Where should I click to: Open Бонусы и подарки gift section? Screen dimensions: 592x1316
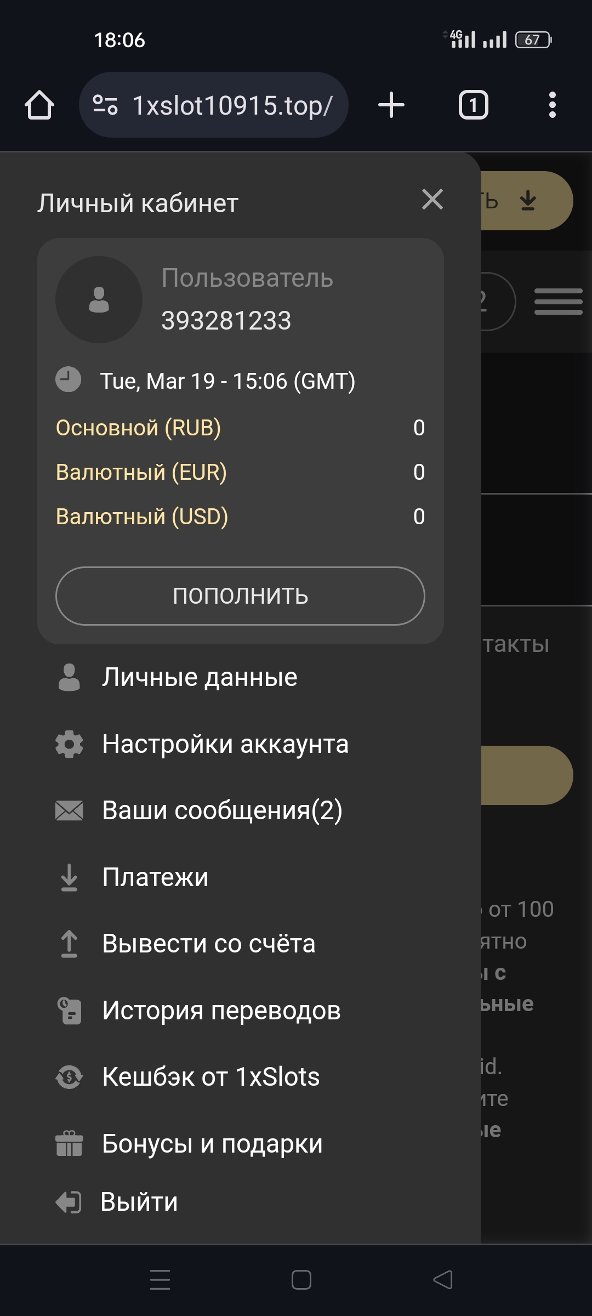point(212,1144)
